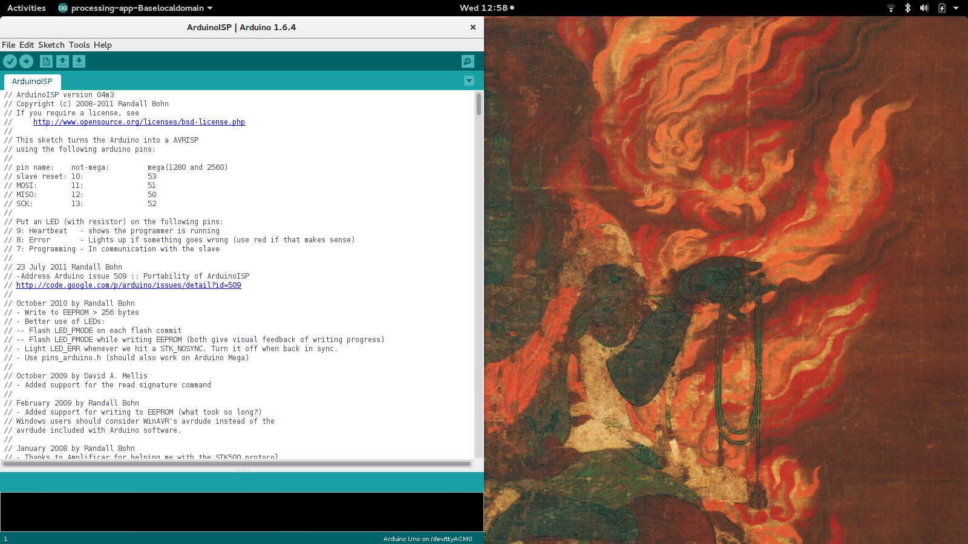
Task: Open a sketch with the up-arrow icon
Action: 62,61
